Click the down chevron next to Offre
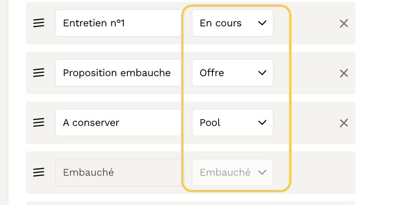This screenshot has height=205, width=414. (262, 73)
